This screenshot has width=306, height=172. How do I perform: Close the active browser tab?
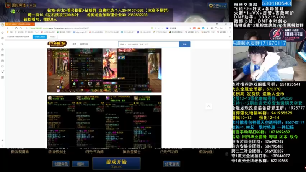click(33, 24)
